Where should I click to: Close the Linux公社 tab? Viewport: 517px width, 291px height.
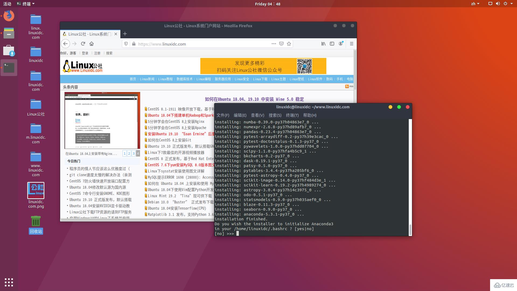[116, 34]
